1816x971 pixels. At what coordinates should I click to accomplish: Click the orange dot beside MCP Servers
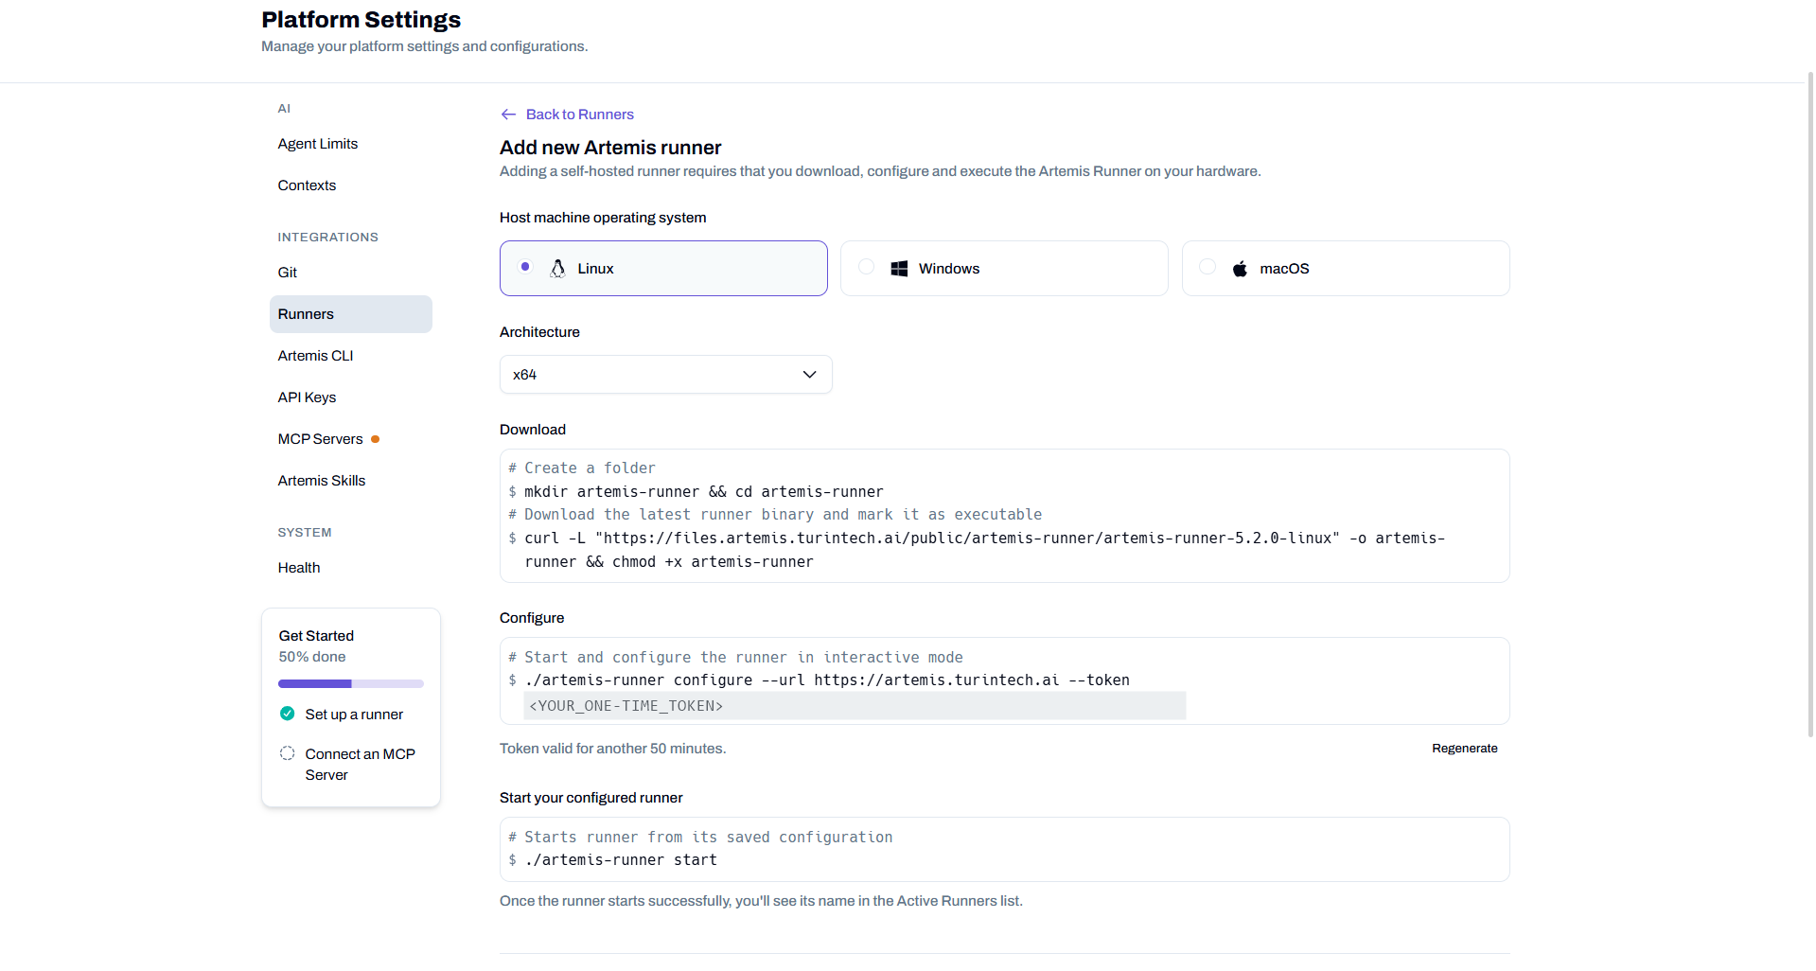[x=376, y=439]
